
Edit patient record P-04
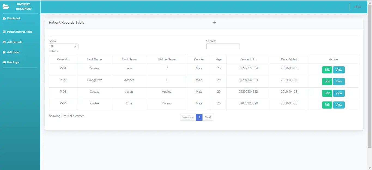[x=327, y=105]
